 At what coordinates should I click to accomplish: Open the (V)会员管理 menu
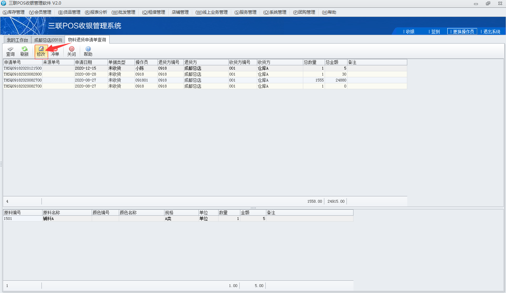pos(40,12)
